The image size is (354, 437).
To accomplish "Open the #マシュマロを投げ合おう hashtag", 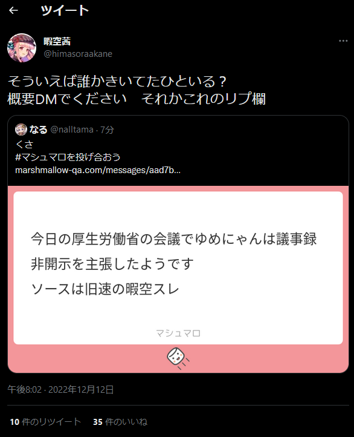I will (68, 157).
